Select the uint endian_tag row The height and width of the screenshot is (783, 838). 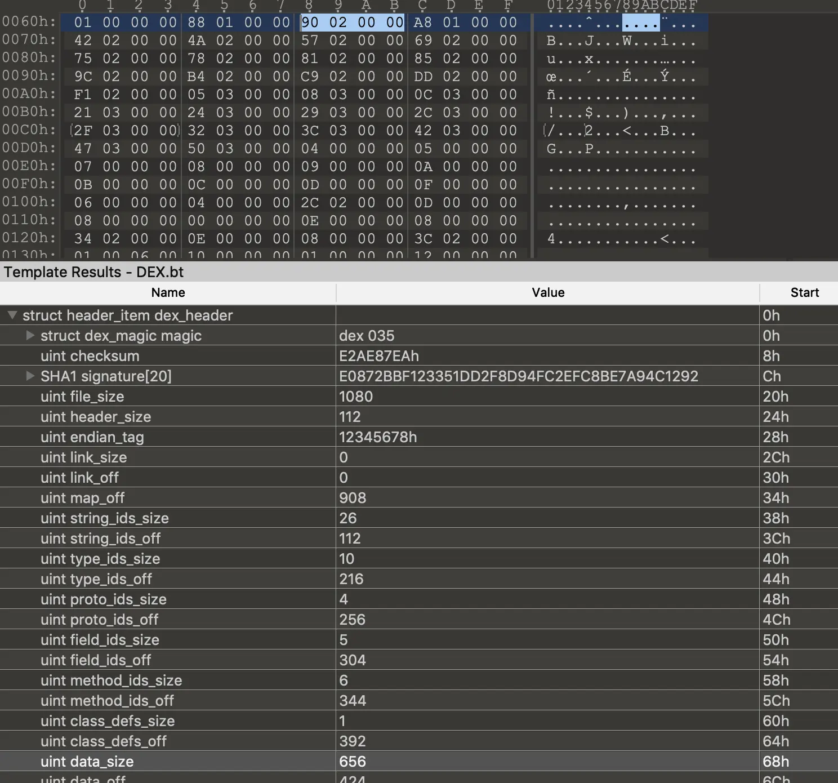pyautogui.click(x=419, y=437)
